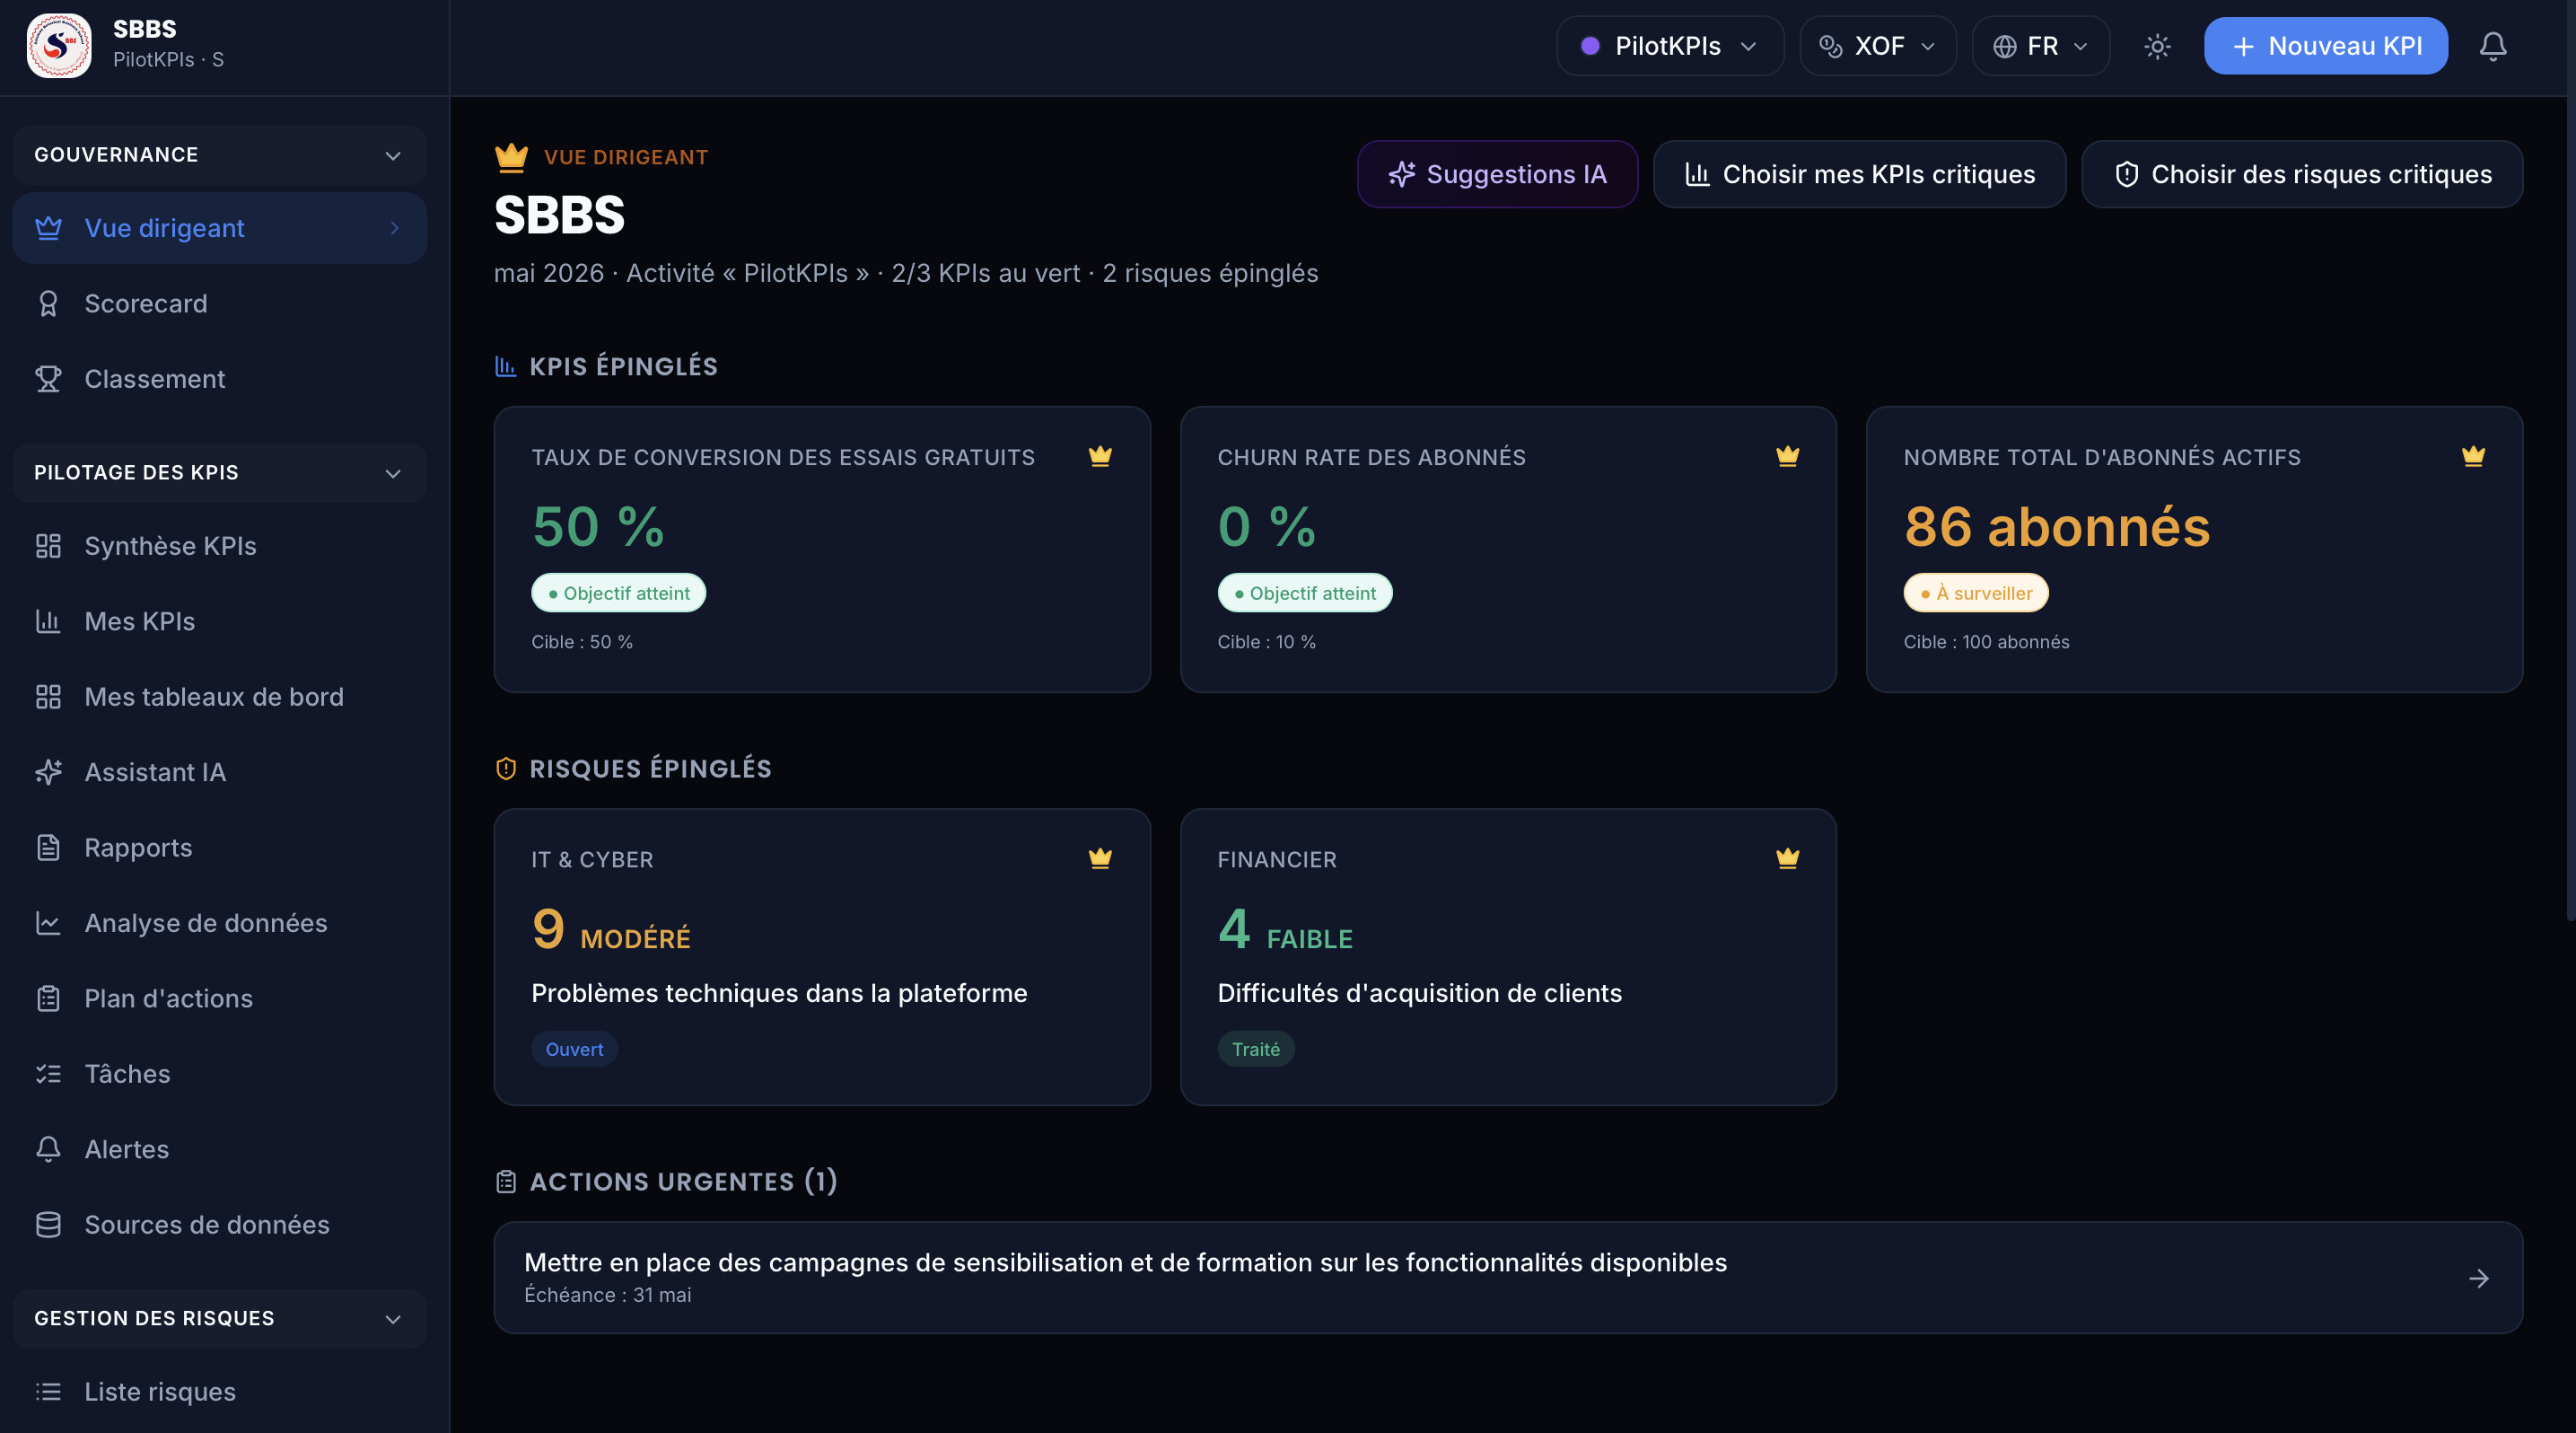Unpin crown on Nombre total d'abonnés card
This screenshot has width=2576, height=1433.
point(2473,456)
